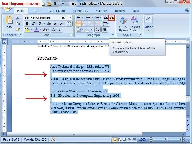The height and width of the screenshot is (144, 192).
Task: Toggle Subscript formatting
Action: click(56, 24)
